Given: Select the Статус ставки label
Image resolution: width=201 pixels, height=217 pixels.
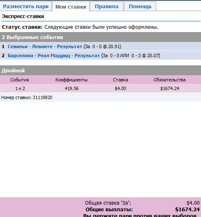Looking at the screenshot, I should tap(22, 27).
